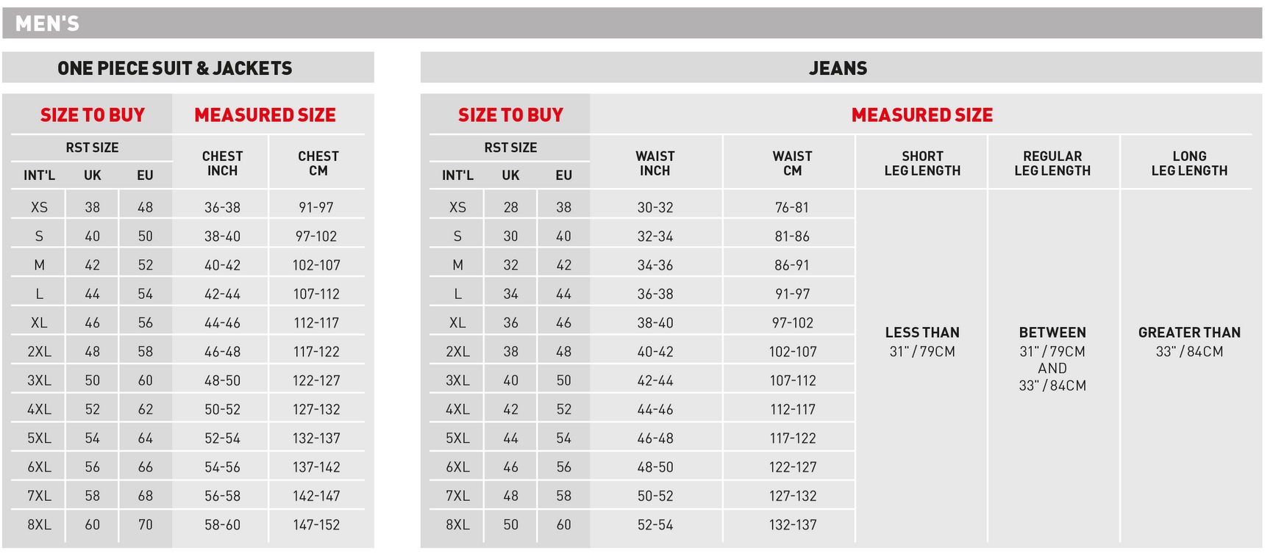Click the 147-152 chest CM cell
Image resolution: width=1273 pixels, height=556 pixels.
click(316, 524)
